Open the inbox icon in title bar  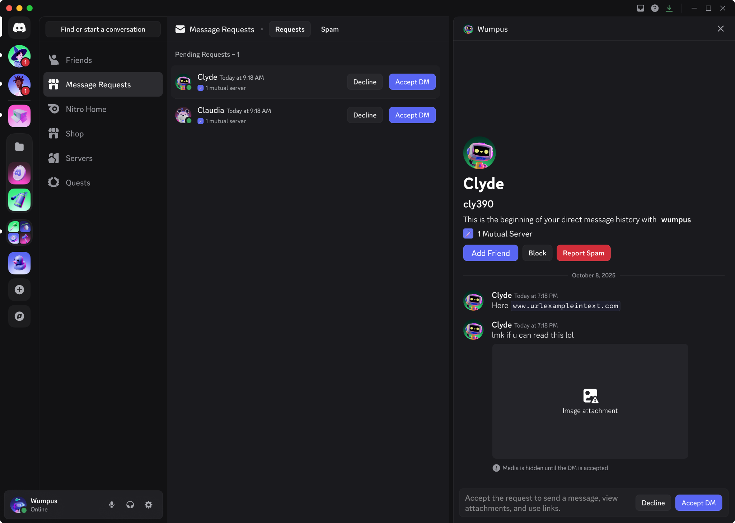641,8
